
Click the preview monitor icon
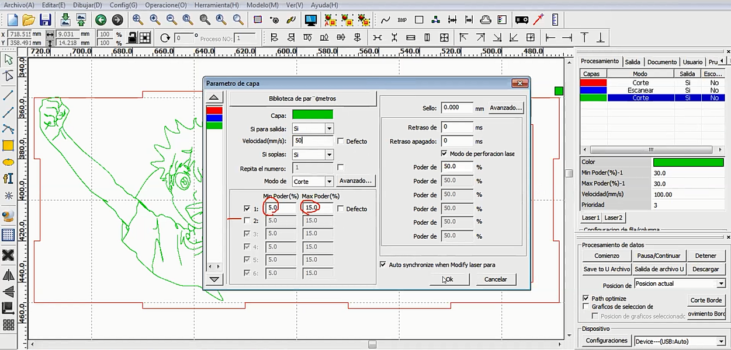(x=311, y=20)
